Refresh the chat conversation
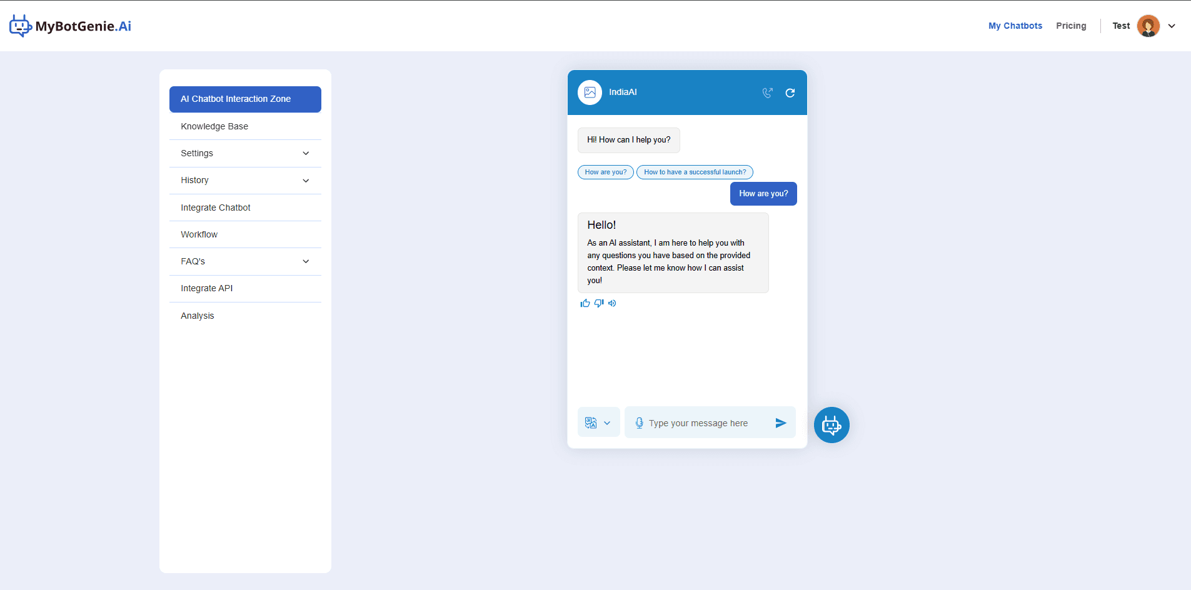This screenshot has height=590, width=1191. point(790,92)
